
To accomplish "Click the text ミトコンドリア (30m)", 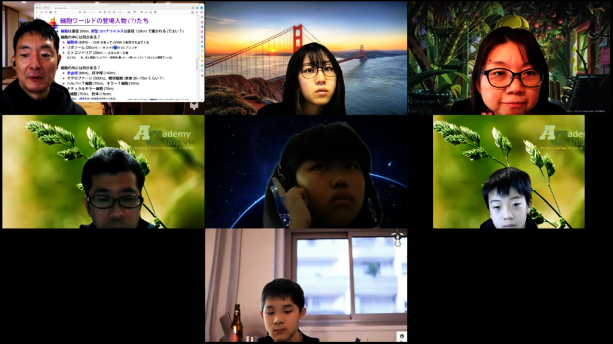I will (x=85, y=53).
